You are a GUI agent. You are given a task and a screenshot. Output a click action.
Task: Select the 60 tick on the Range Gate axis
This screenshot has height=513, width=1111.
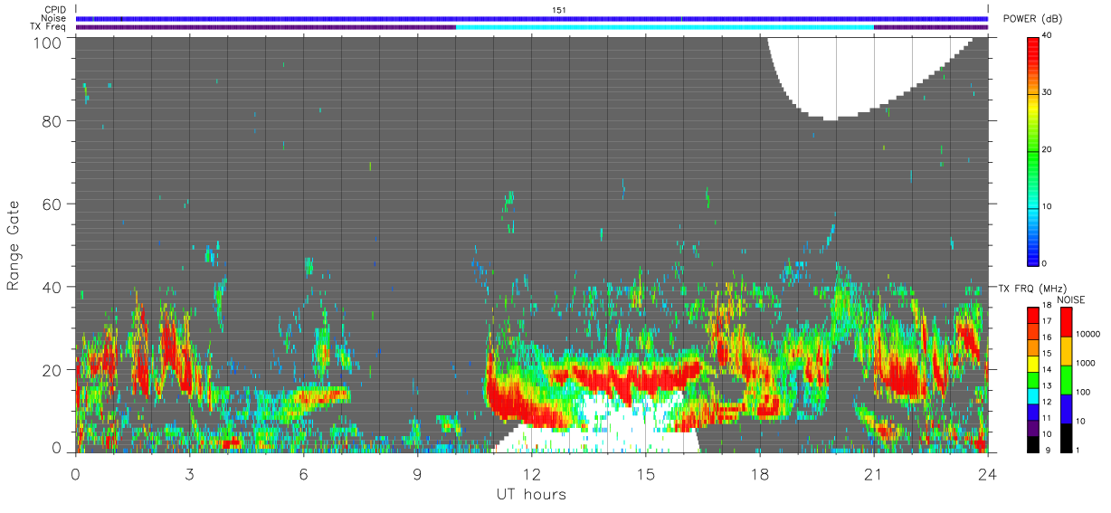pos(51,204)
